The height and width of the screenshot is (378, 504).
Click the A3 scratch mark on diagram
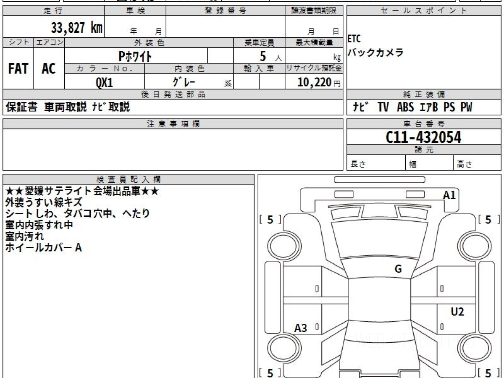pos(301,328)
